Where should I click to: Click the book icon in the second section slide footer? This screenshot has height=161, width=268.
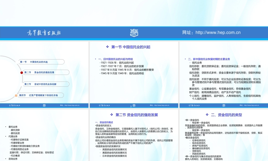(224, 105)
